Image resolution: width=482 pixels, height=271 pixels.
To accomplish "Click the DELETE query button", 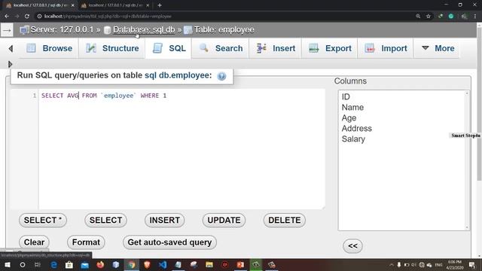I will click(x=285, y=221).
